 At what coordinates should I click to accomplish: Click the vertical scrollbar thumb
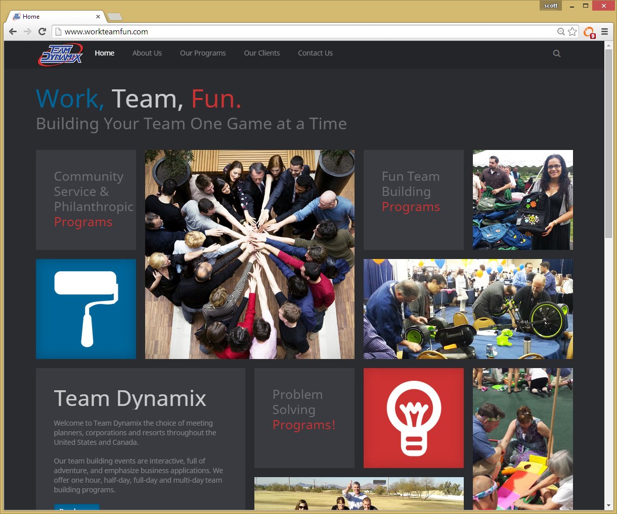click(x=608, y=143)
